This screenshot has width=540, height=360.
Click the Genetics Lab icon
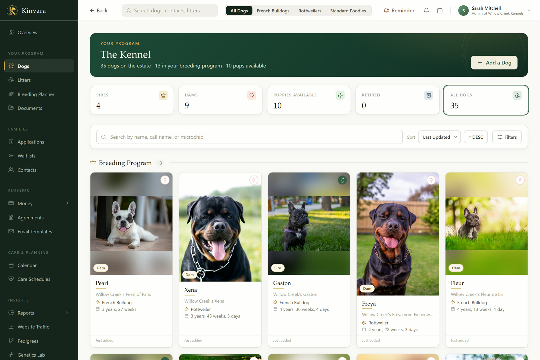pyautogui.click(x=11, y=355)
